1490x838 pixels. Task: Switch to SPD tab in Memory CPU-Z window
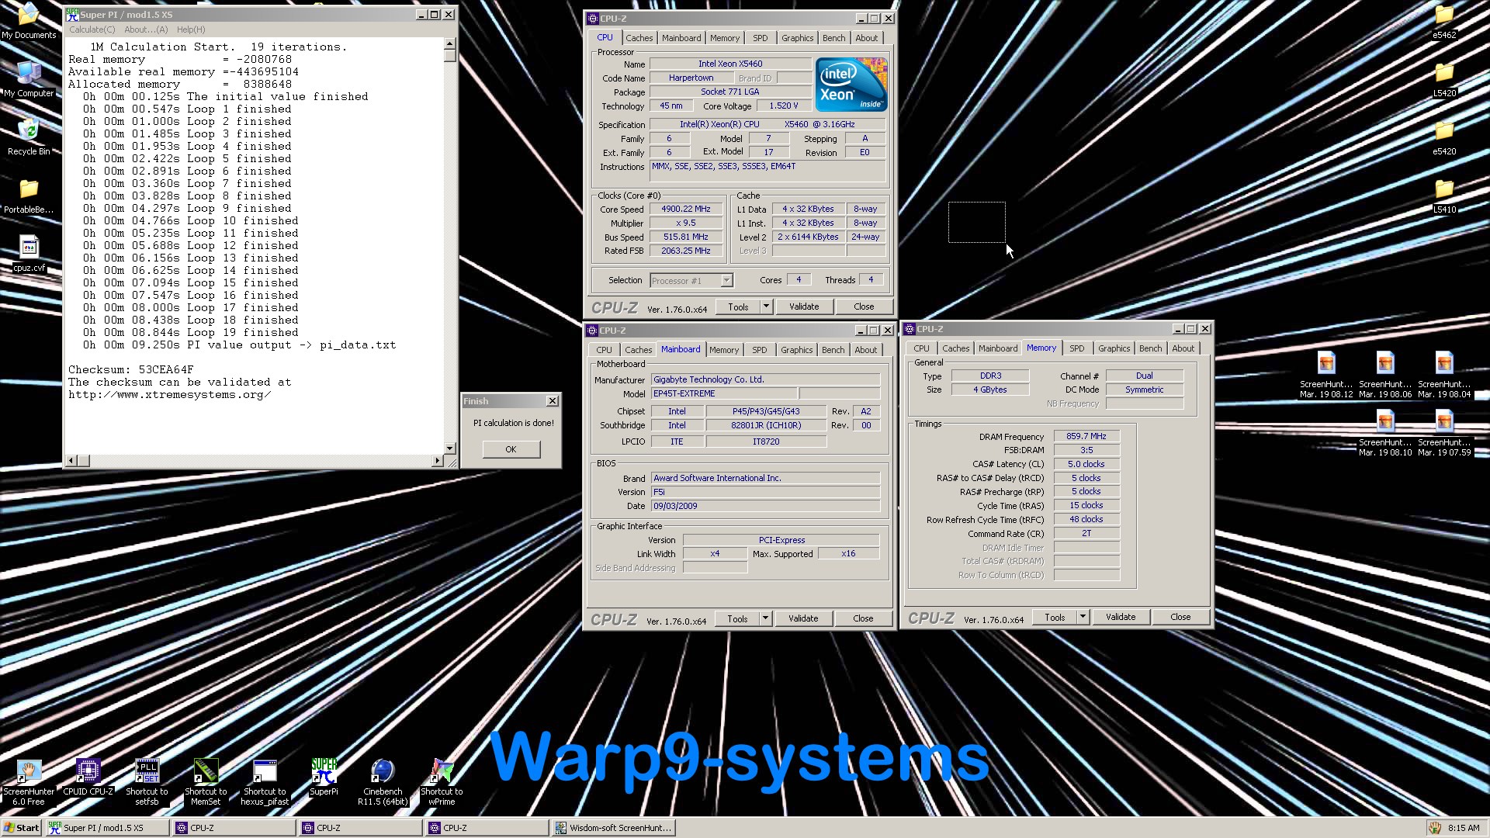coord(1077,348)
